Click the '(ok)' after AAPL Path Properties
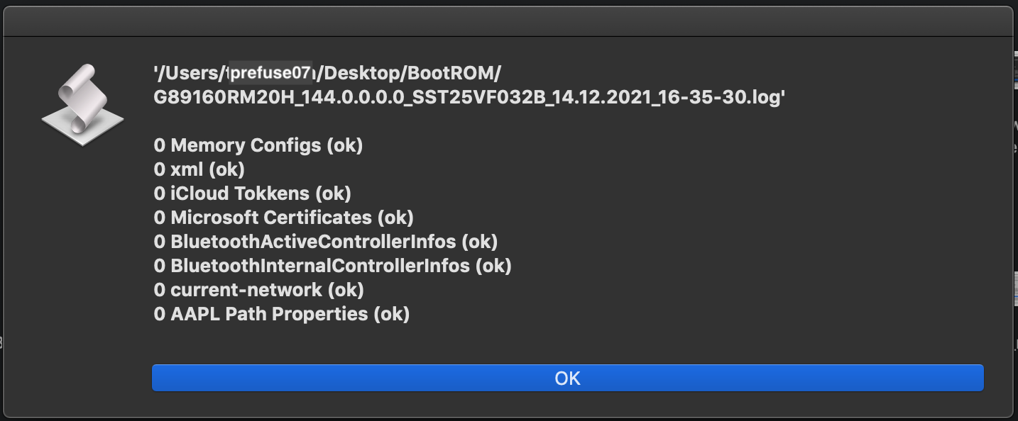 [392, 314]
